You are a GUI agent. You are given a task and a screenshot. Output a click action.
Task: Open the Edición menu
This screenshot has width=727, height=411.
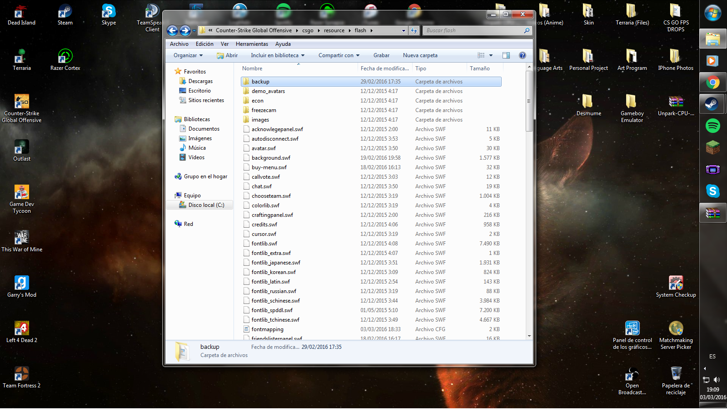pyautogui.click(x=204, y=44)
